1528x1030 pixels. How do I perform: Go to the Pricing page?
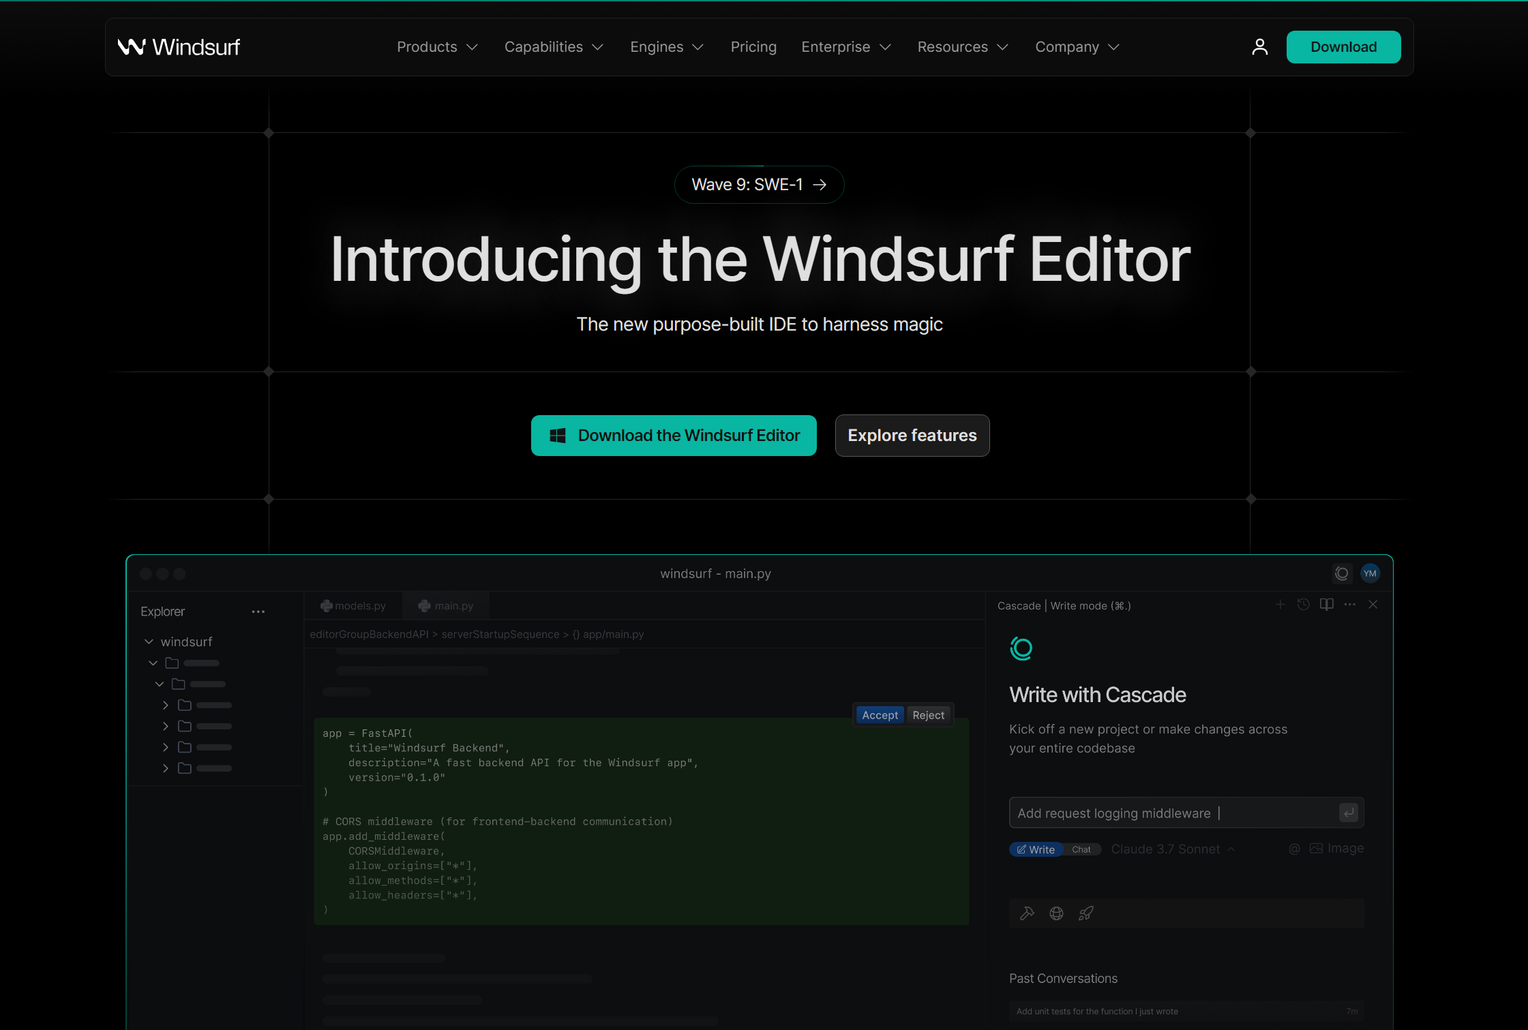(x=753, y=47)
